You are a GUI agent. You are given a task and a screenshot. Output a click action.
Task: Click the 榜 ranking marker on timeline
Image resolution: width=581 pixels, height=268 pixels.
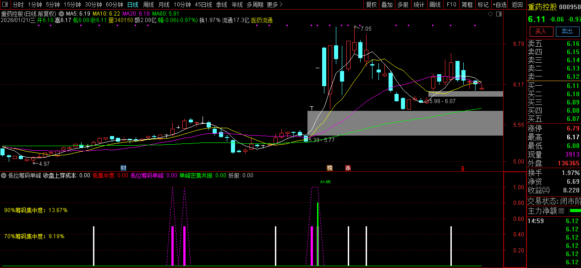pyautogui.click(x=329, y=168)
